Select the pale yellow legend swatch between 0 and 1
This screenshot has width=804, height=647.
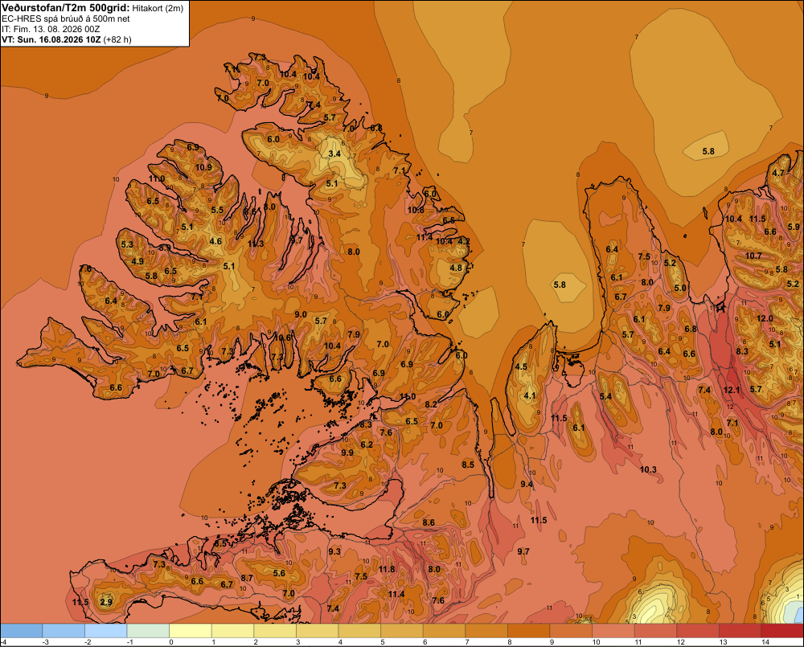pyautogui.click(x=191, y=631)
